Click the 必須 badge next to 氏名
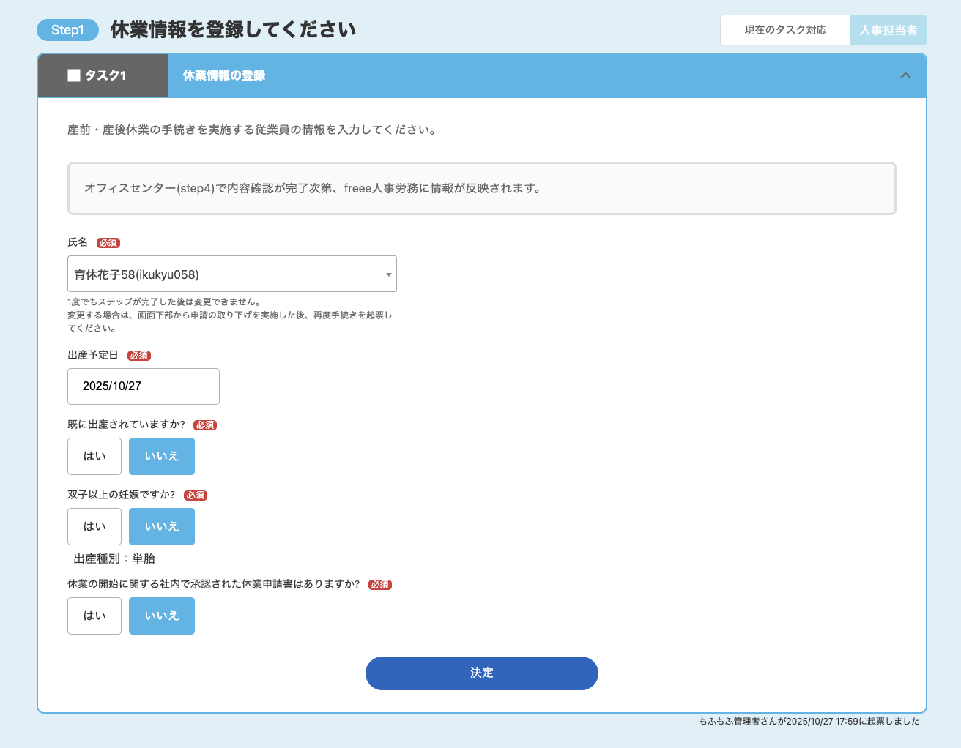The image size is (961, 748). [x=108, y=243]
